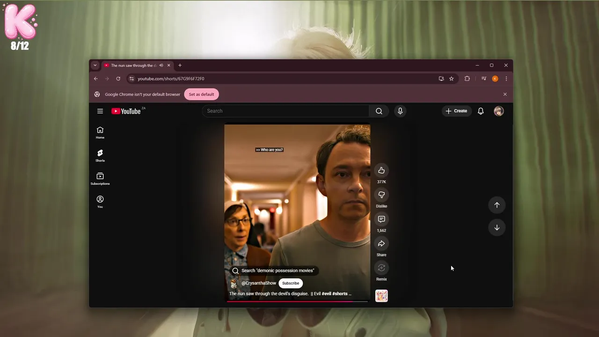Viewport: 599px width, 337px height.
Task: Dismiss the default browser infobar
Action: 505,94
